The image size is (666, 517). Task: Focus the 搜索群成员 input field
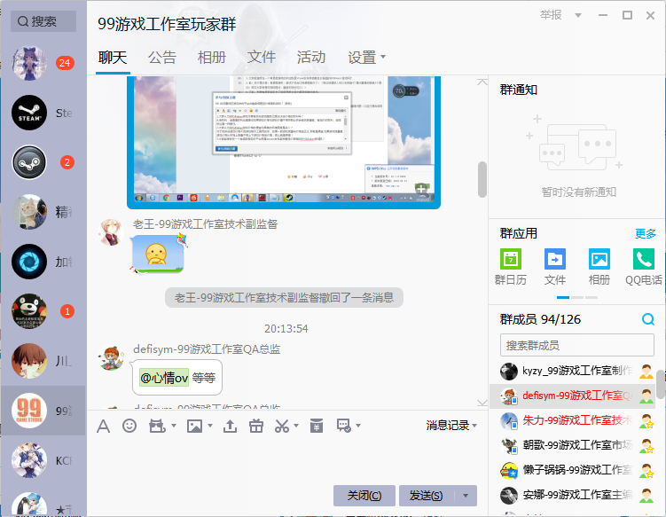[576, 345]
